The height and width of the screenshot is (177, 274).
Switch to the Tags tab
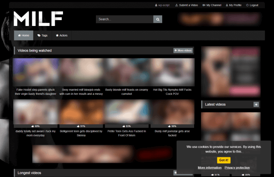[42, 36]
